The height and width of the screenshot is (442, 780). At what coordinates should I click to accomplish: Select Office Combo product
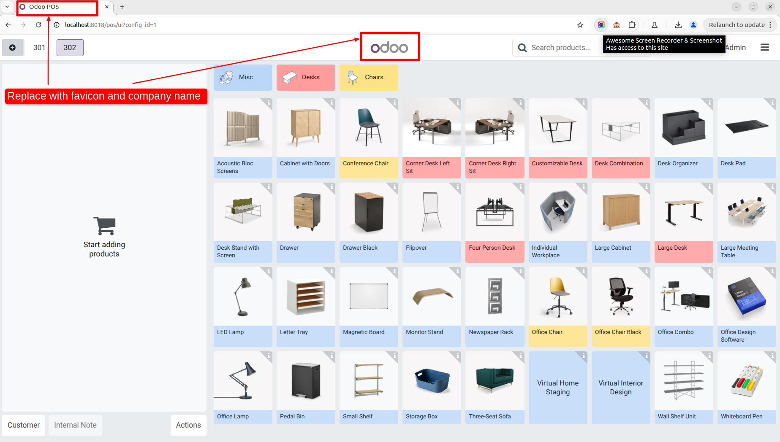point(684,307)
